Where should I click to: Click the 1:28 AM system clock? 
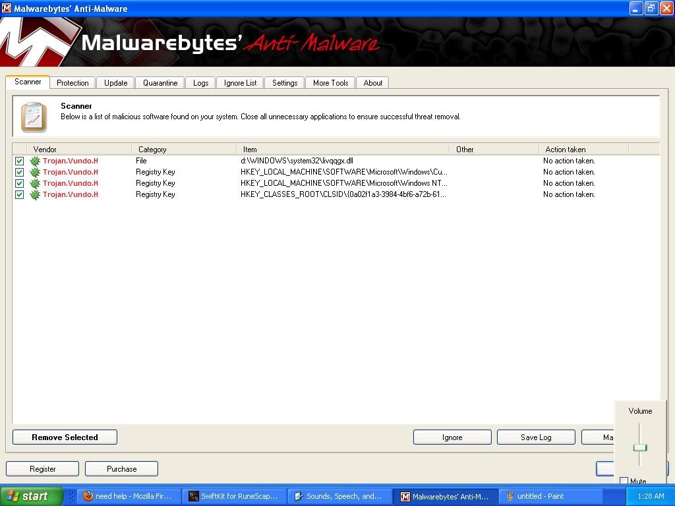651,496
